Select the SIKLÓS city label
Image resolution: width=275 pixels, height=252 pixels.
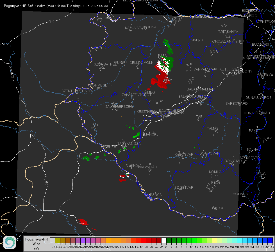click(x=218, y=208)
